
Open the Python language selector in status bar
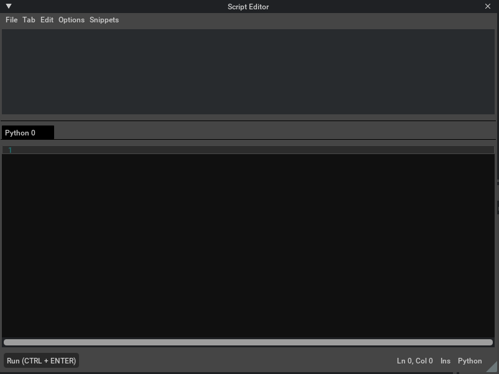tap(470, 361)
